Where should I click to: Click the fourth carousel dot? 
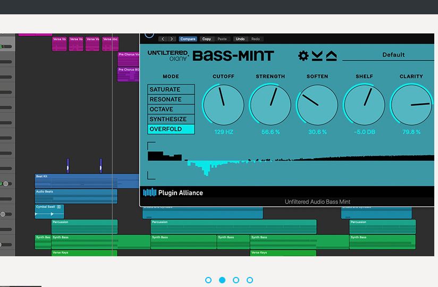click(250, 280)
